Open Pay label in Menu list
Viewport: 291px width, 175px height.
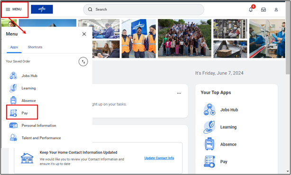[x=25, y=113]
